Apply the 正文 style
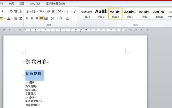Image resolution: width=172 pixels, height=108 pixels. click(x=87, y=14)
